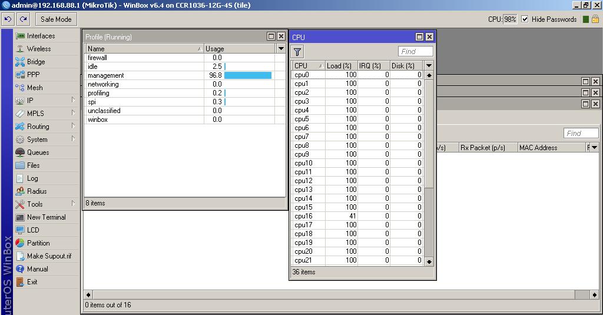
Task: Click the Interfaces sidebar icon
Action: click(20, 36)
